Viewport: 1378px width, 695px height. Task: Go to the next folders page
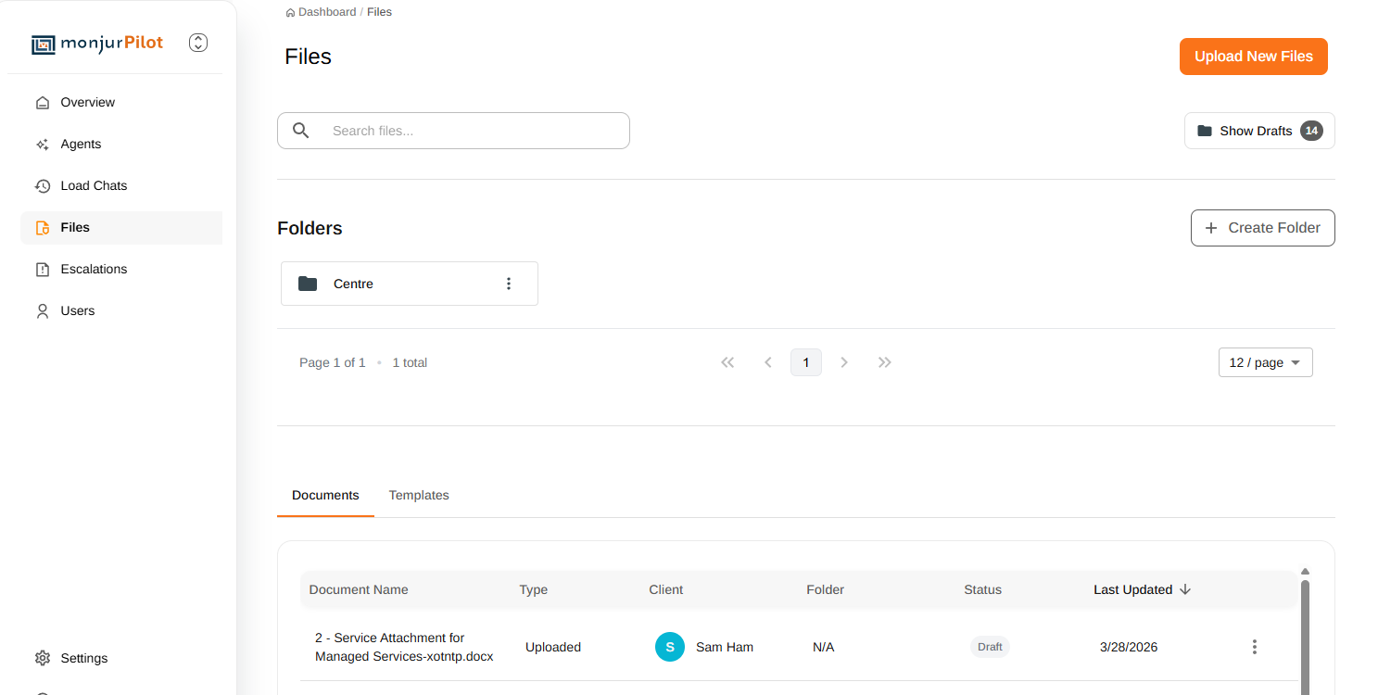(844, 362)
